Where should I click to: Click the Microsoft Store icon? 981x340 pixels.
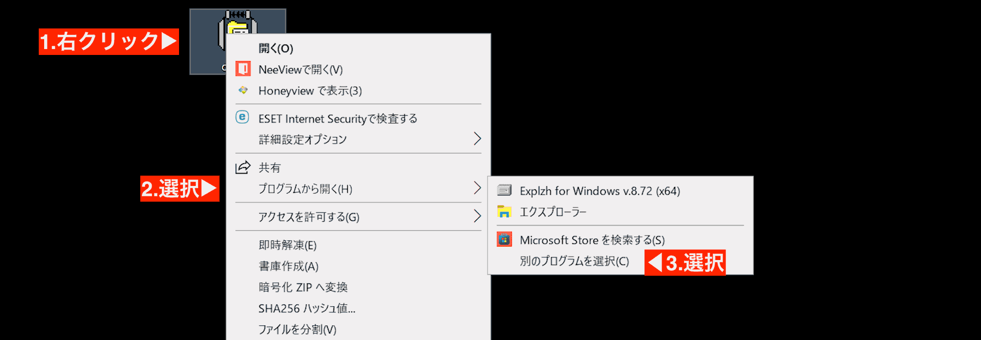coord(504,239)
